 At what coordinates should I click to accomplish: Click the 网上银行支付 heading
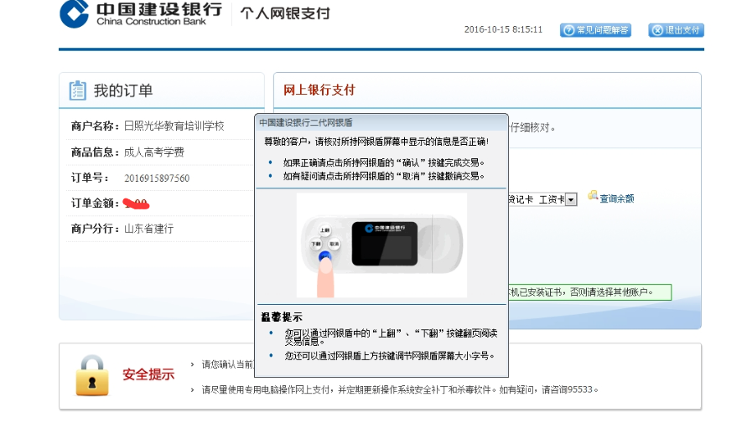click(x=319, y=90)
